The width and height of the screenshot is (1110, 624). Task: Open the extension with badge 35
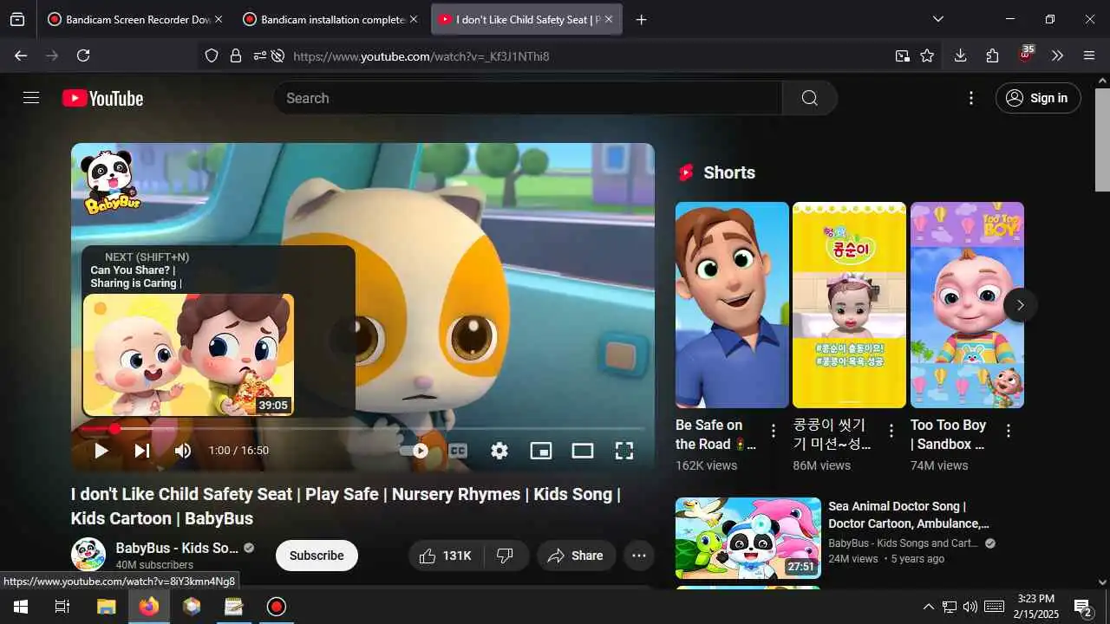[1026, 55]
